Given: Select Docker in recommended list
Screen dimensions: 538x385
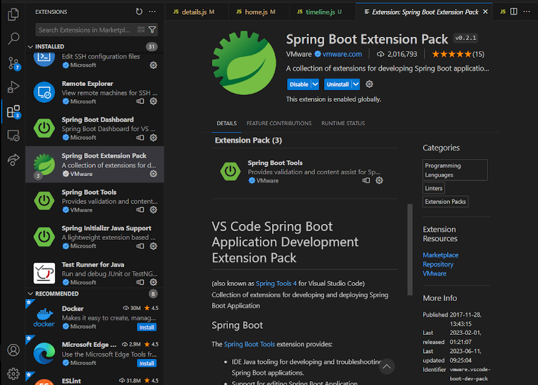Looking at the screenshot, I should pos(95,317).
